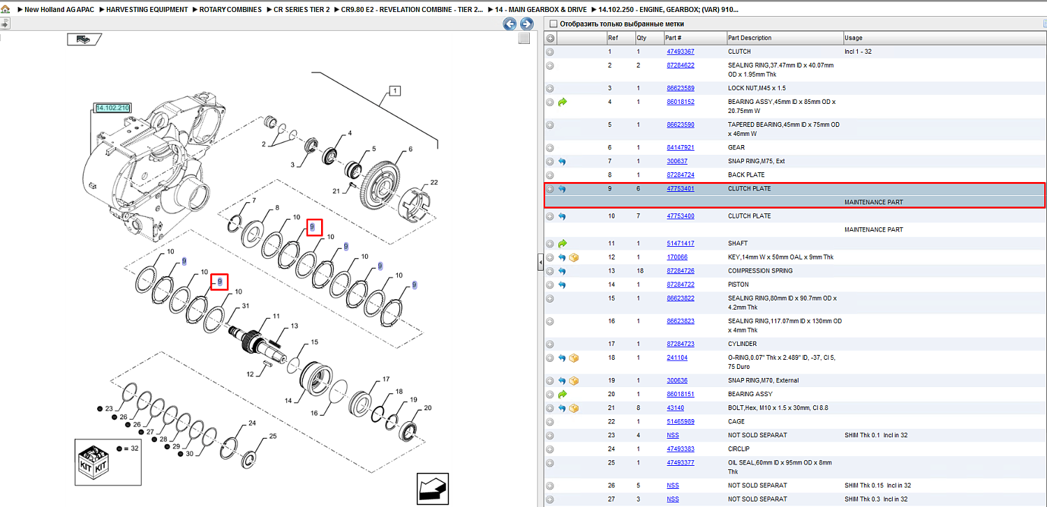1047x507 pixels.
Task: Tick the 'Отобразить только выбранные метки' checkbox
Action: click(x=554, y=24)
